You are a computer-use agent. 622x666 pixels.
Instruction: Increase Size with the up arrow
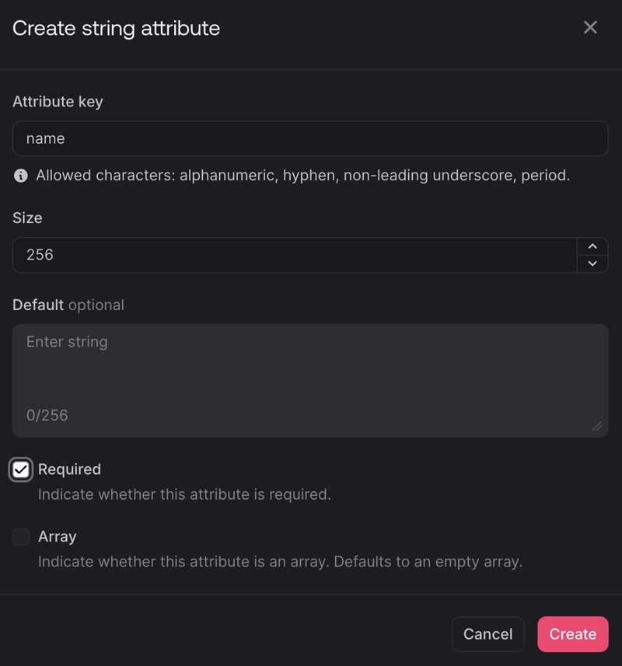click(x=592, y=246)
